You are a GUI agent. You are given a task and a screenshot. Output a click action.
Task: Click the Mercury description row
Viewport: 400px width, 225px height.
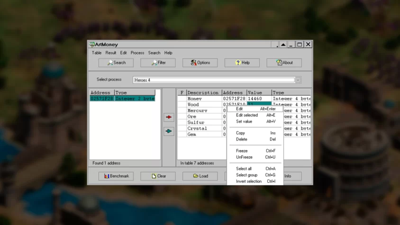pyautogui.click(x=204, y=111)
